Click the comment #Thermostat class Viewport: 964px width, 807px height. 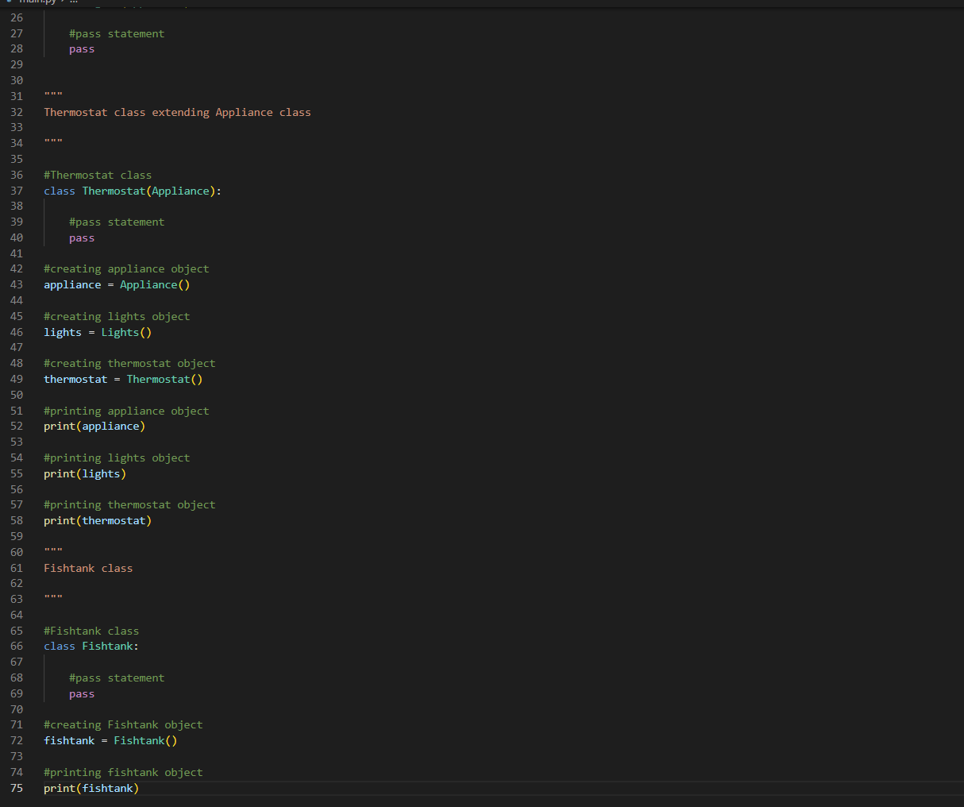click(x=98, y=175)
